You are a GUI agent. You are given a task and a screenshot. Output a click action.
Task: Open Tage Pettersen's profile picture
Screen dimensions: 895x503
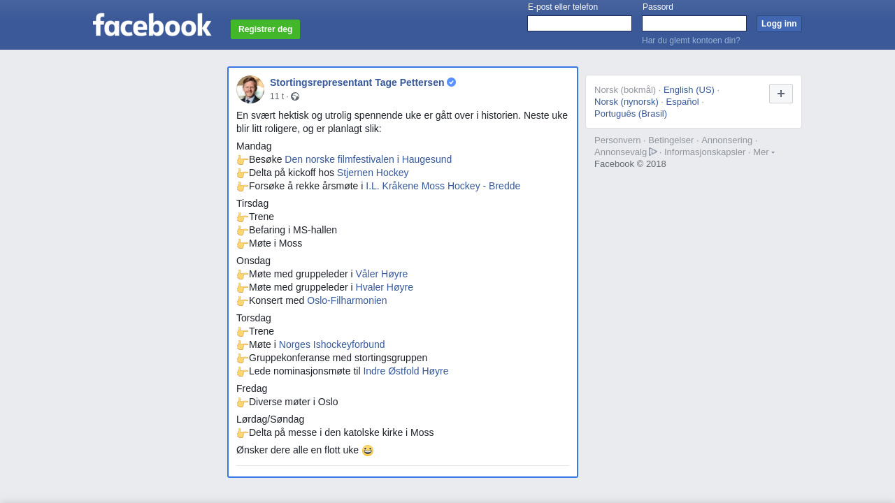point(250,89)
